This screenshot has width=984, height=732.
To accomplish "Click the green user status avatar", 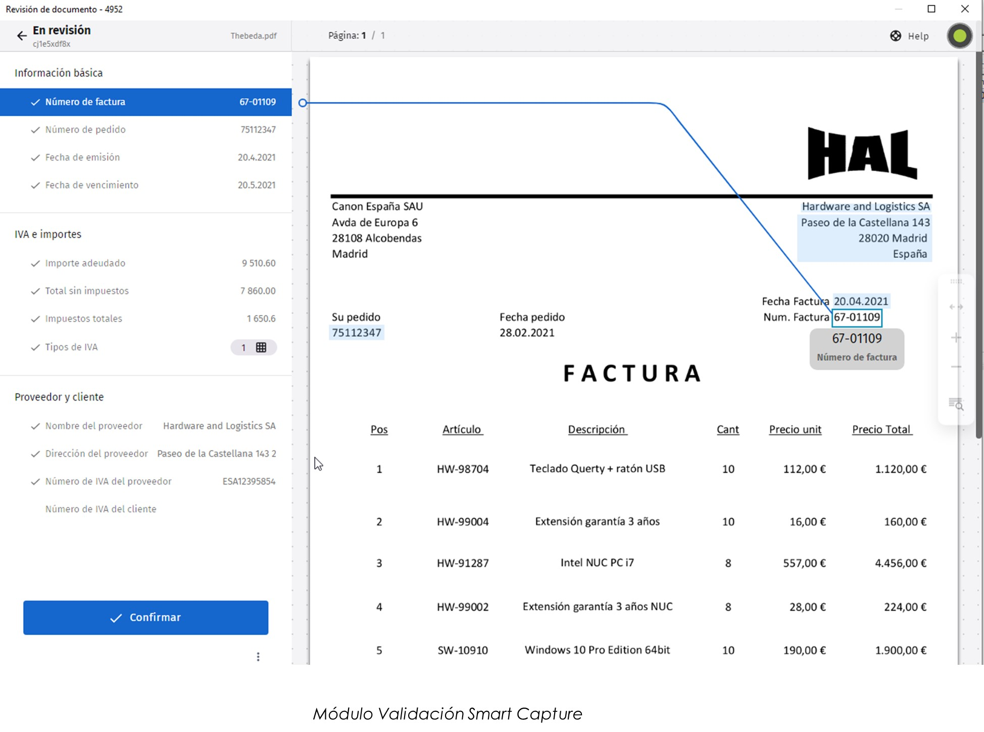I will click(959, 36).
